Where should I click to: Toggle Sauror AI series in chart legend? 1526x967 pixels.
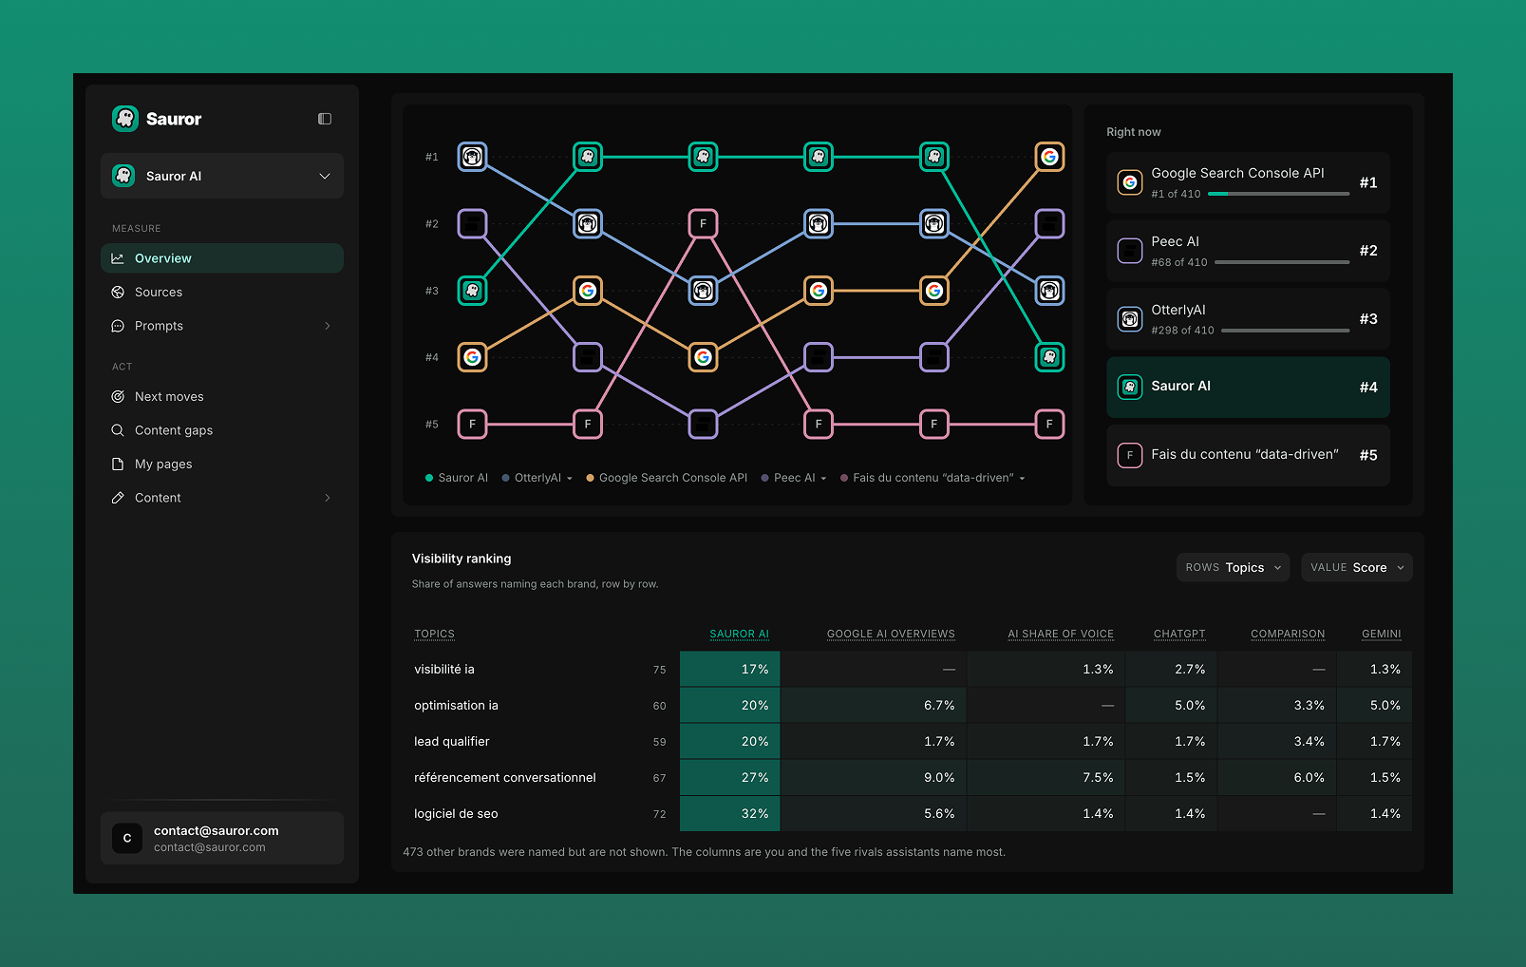pyautogui.click(x=456, y=478)
